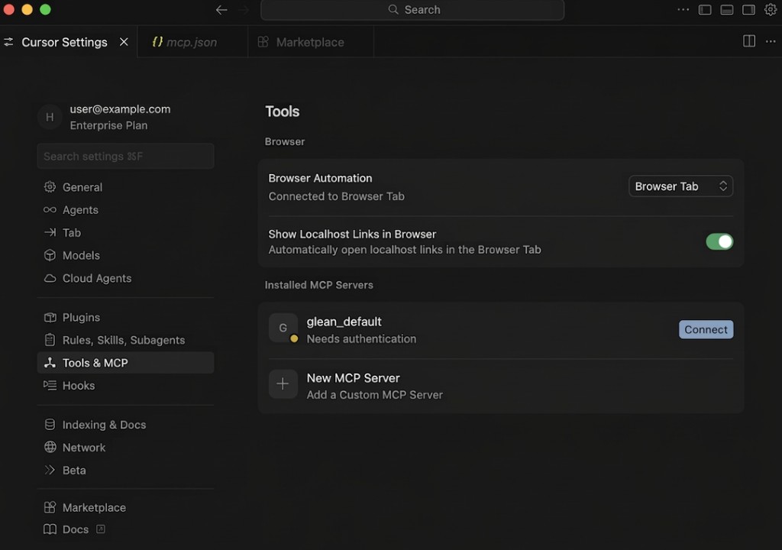
Task: Add a New MCP Server
Action: [353, 378]
